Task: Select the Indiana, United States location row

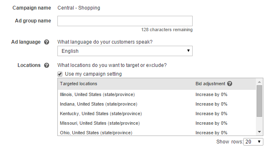Action: tap(157, 104)
